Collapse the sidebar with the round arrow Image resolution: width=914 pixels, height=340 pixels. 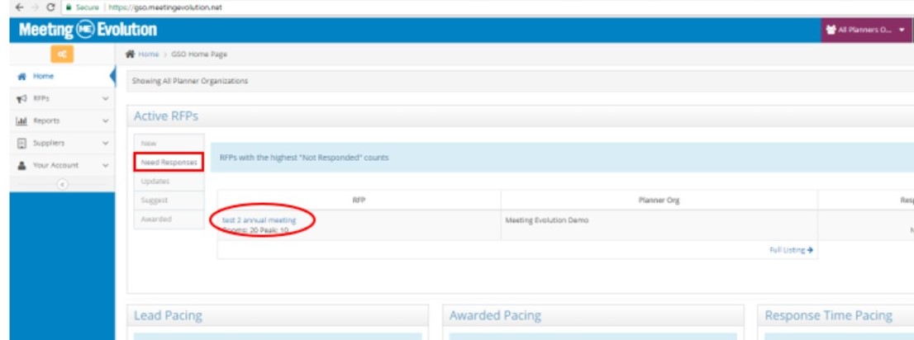62,184
